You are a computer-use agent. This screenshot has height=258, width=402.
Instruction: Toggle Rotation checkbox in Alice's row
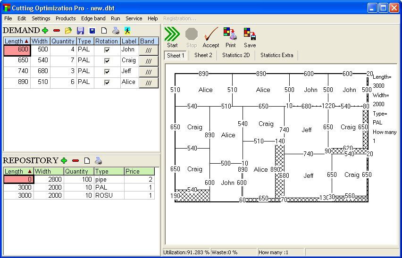click(107, 83)
